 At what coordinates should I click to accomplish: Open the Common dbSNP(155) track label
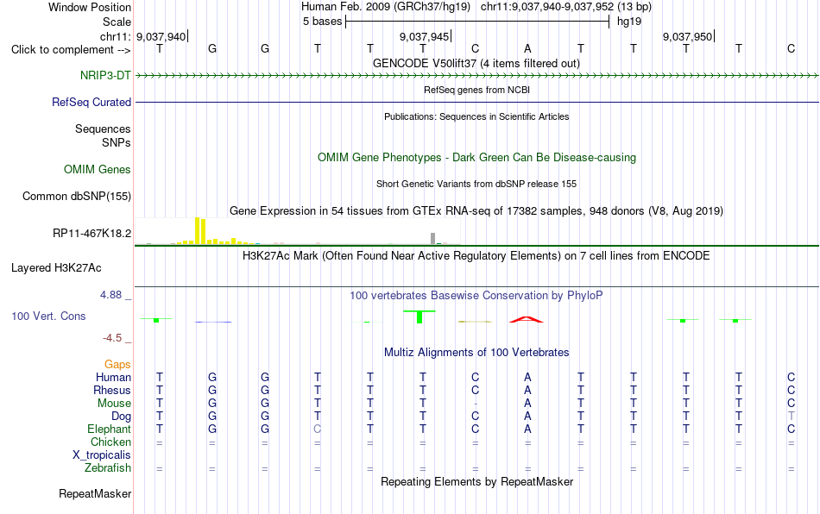click(76, 196)
